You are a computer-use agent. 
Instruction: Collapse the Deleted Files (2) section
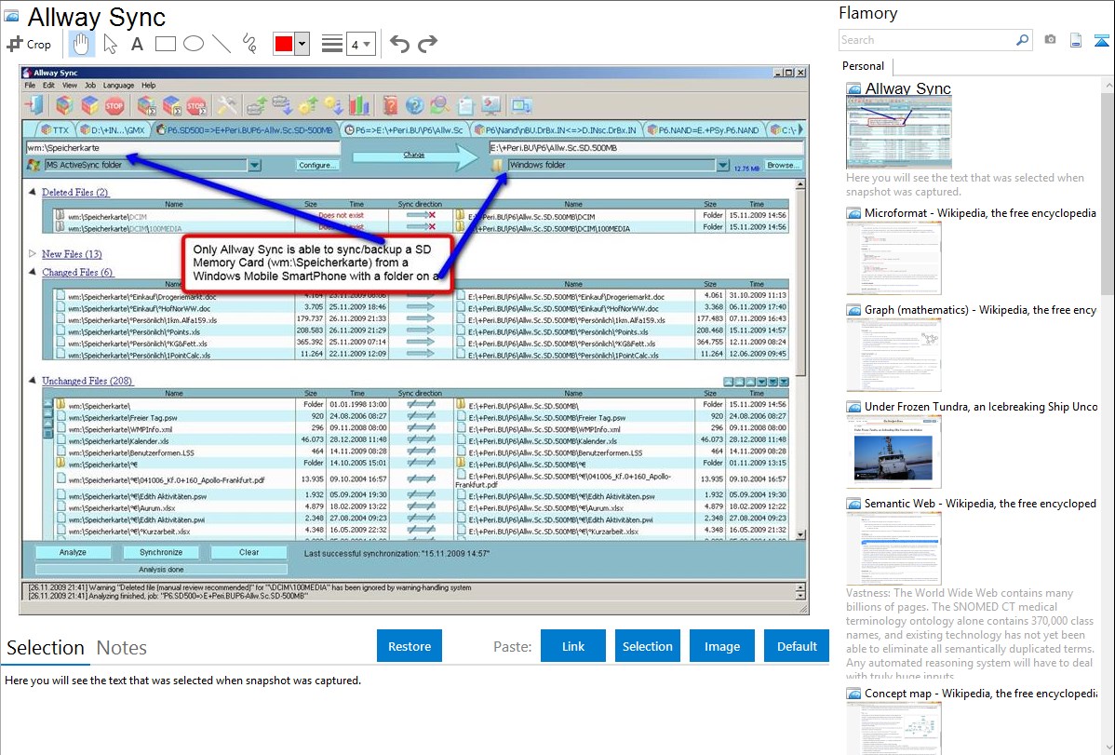coord(32,192)
